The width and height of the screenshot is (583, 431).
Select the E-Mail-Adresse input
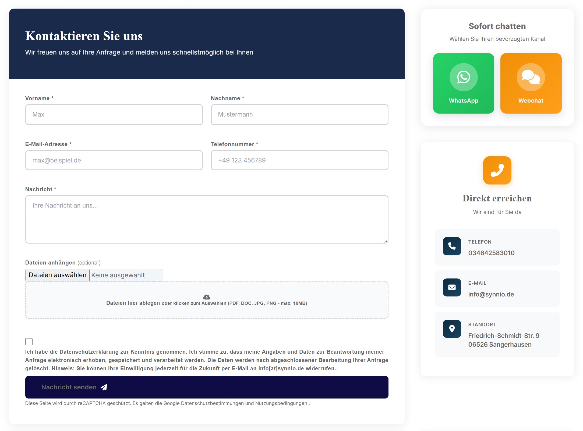coord(114,160)
